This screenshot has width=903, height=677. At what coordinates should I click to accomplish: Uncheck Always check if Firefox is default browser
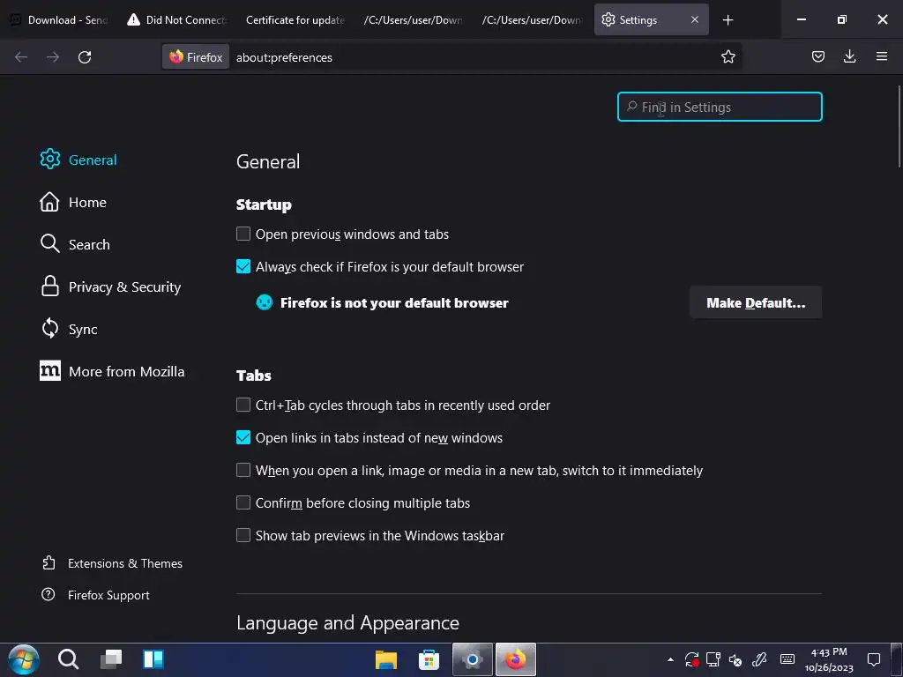(x=243, y=266)
